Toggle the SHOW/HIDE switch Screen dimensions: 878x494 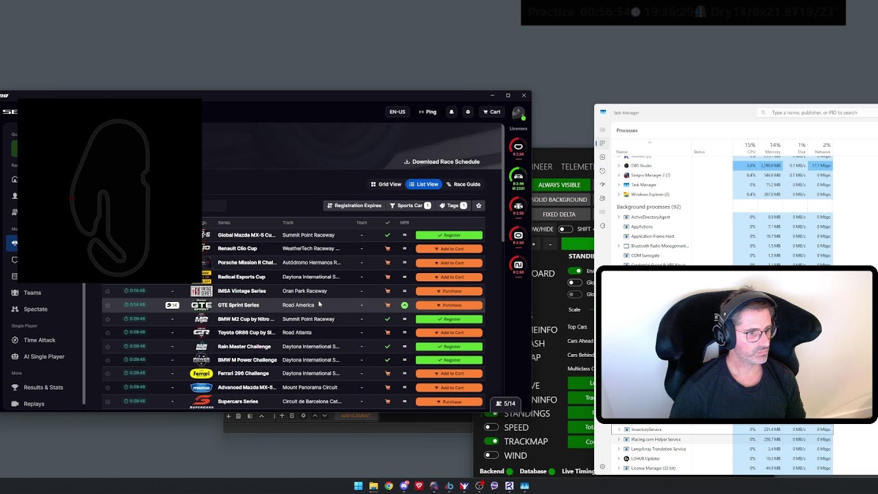coord(565,229)
